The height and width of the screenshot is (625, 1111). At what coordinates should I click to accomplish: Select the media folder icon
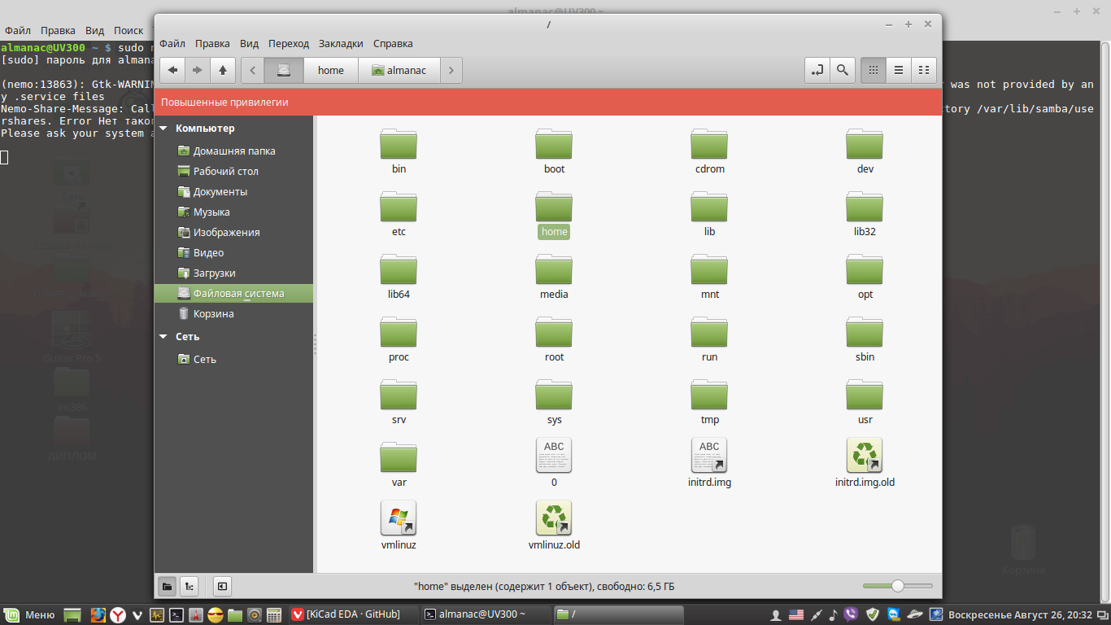[554, 269]
